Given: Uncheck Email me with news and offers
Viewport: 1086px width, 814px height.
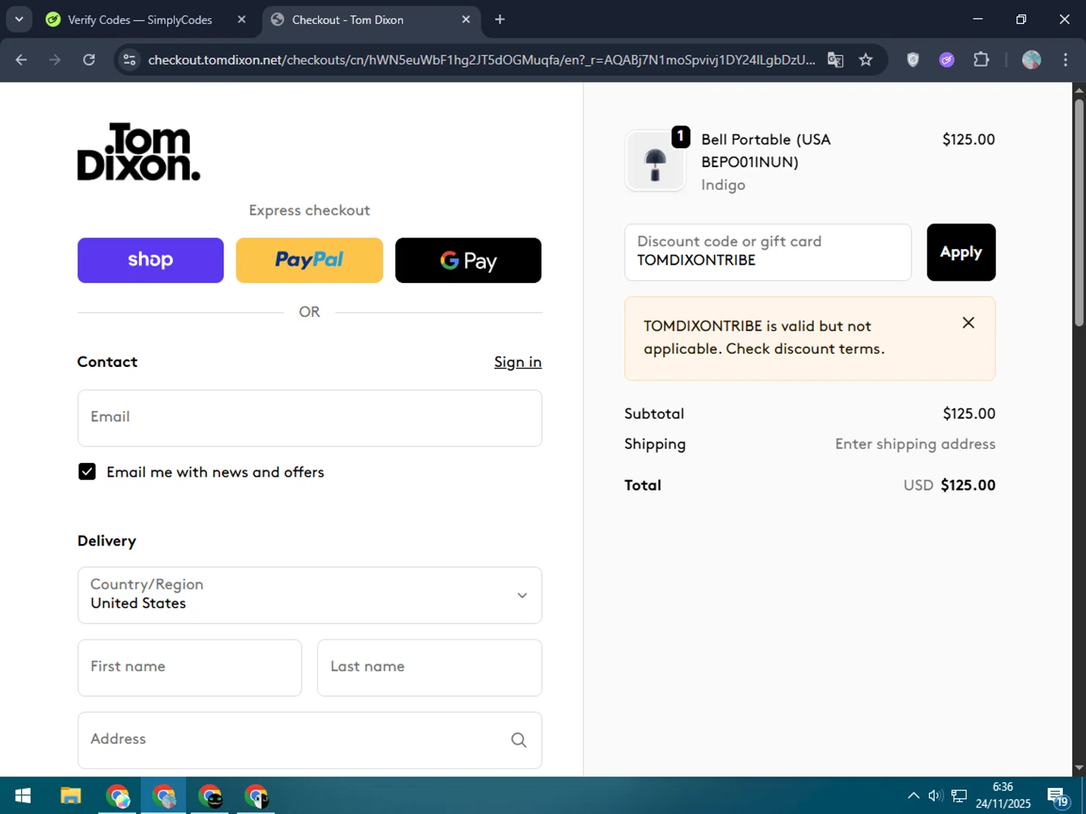Looking at the screenshot, I should 87,472.
